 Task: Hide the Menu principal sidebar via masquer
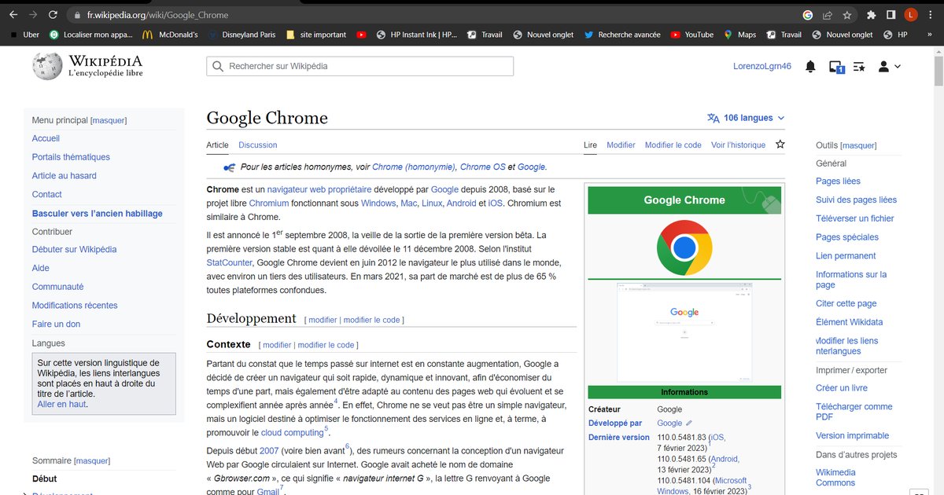point(109,120)
